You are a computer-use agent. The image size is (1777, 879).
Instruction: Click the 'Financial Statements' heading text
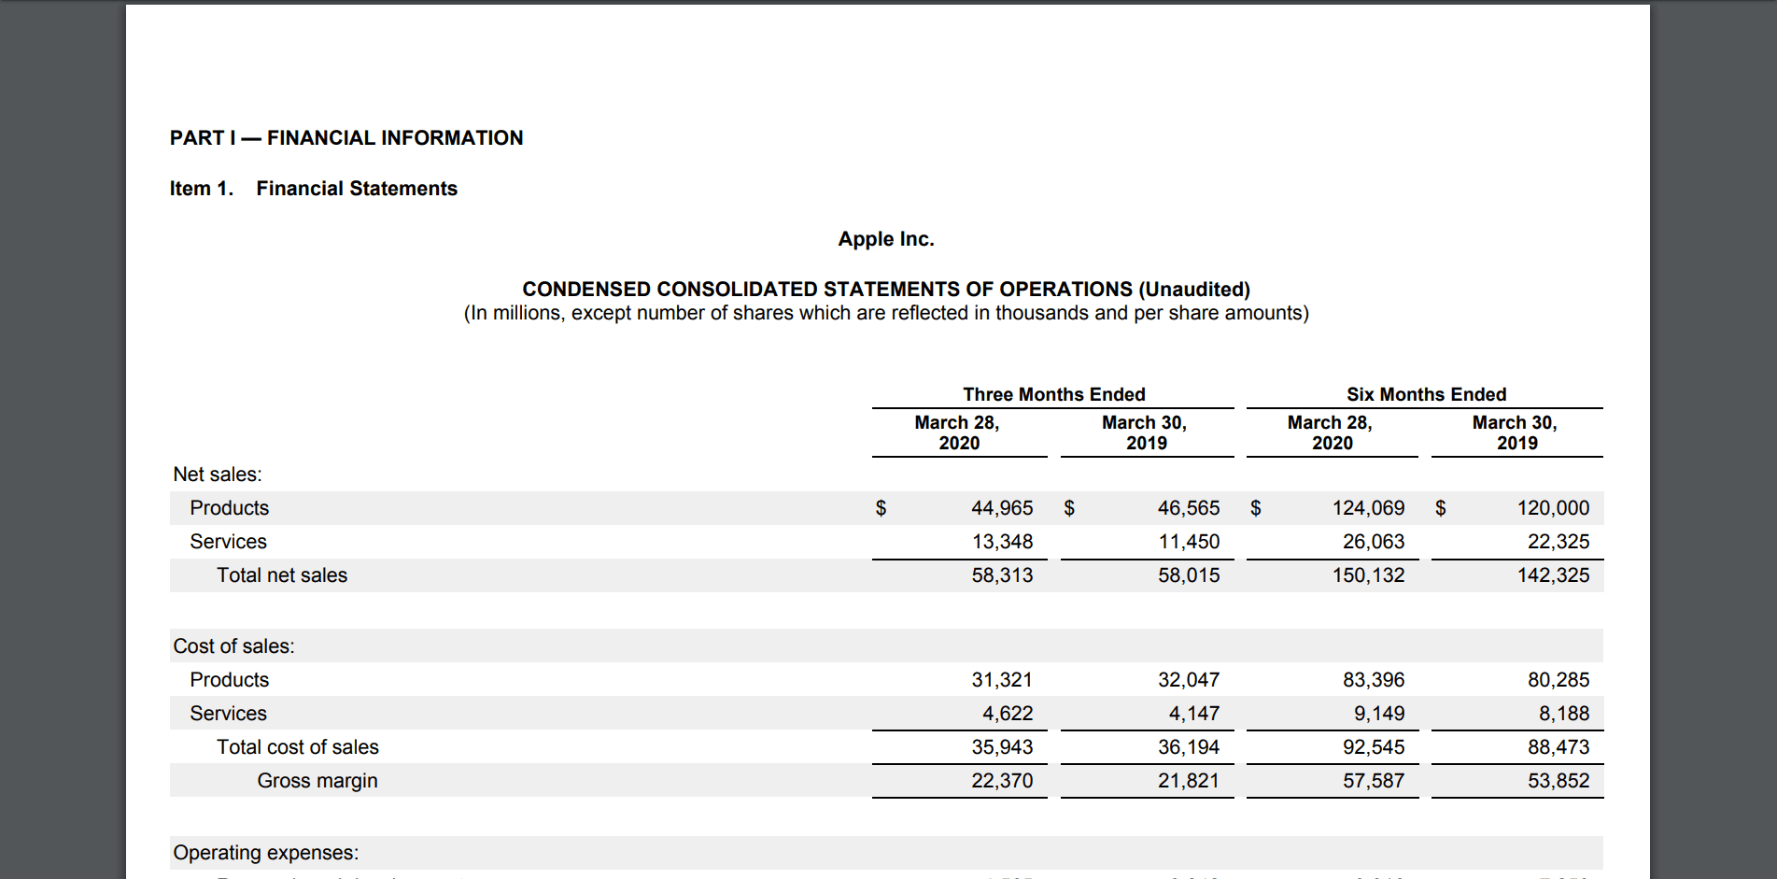tap(357, 189)
